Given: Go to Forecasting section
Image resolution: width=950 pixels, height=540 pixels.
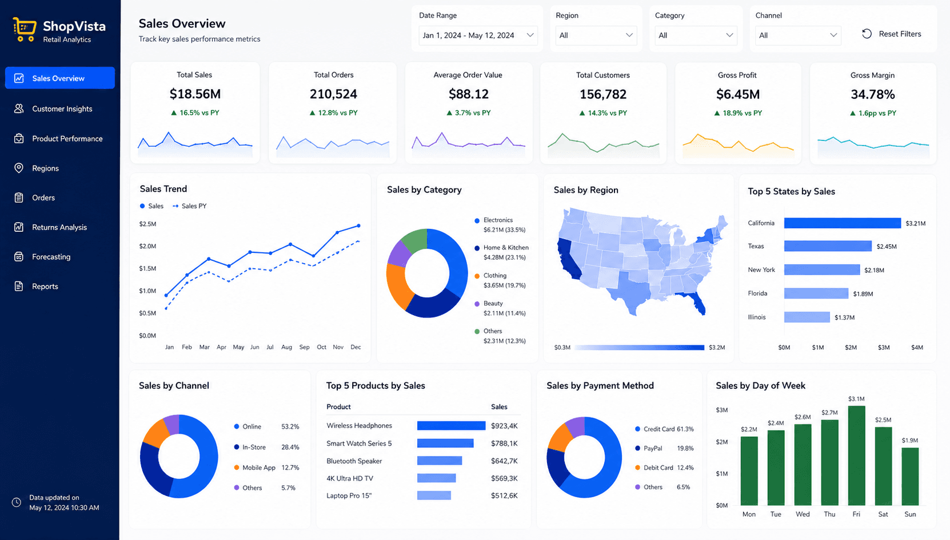Looking at the screenshot, I should pyautogui.click(x=60, y=257).
